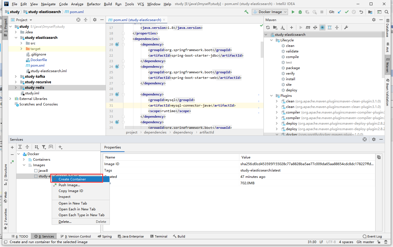The width and height of the screenshot is (393, 247).
Task: Click the Build project hammer icon
Action: coord(246,12)
